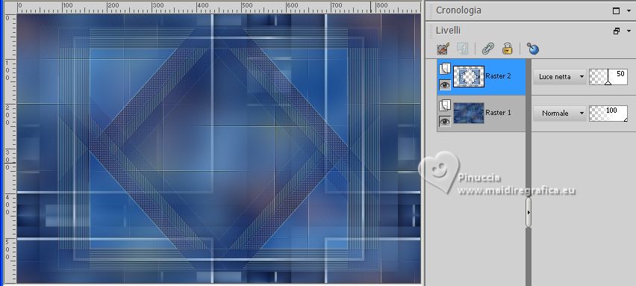This screenshot has width=636, height=286.
Task: Click the padlock lock transparency icon
Action: coord(507,49)
